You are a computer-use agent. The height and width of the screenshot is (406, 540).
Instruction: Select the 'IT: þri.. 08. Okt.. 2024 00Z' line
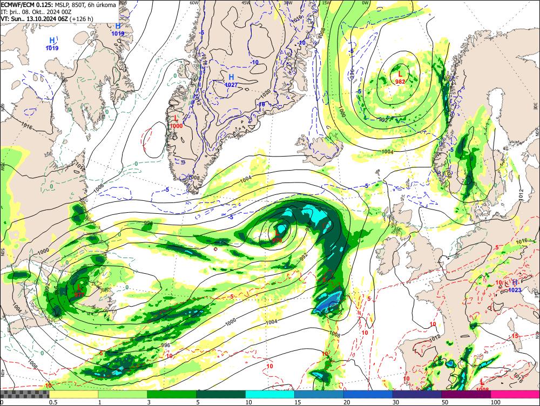point(36,12)
